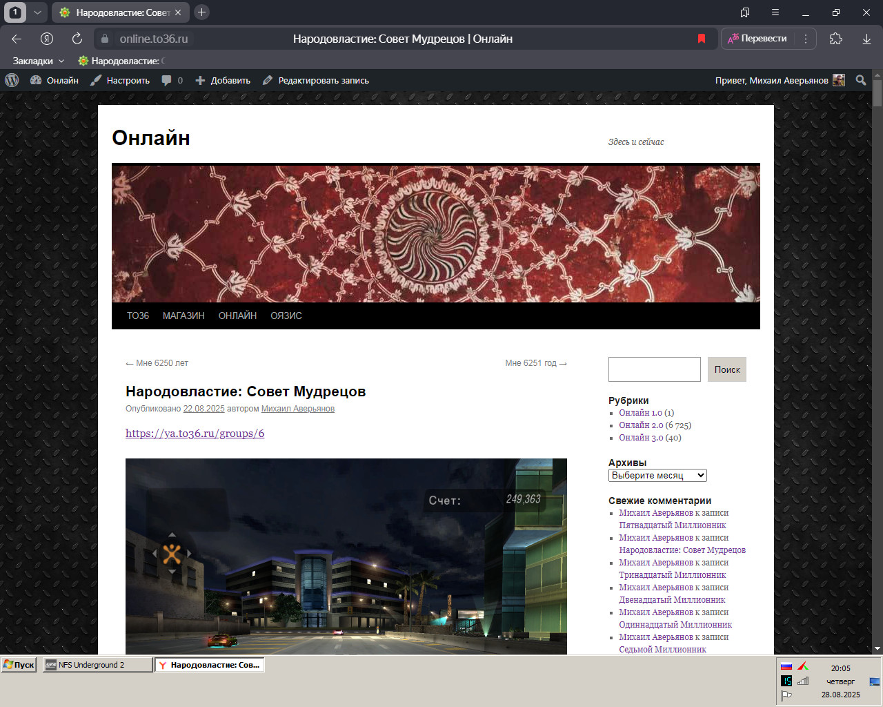
Task: Open comment on Тринадцатый Миллионник
Action: pyautogui.click(x=673, y=575)
